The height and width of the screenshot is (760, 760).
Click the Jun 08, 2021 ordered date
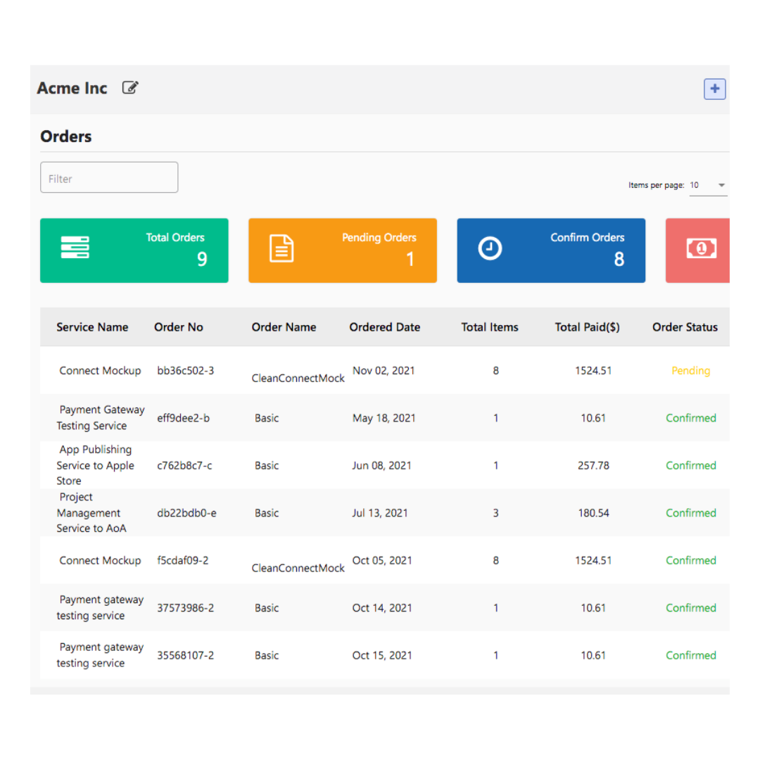click(381, 466)
